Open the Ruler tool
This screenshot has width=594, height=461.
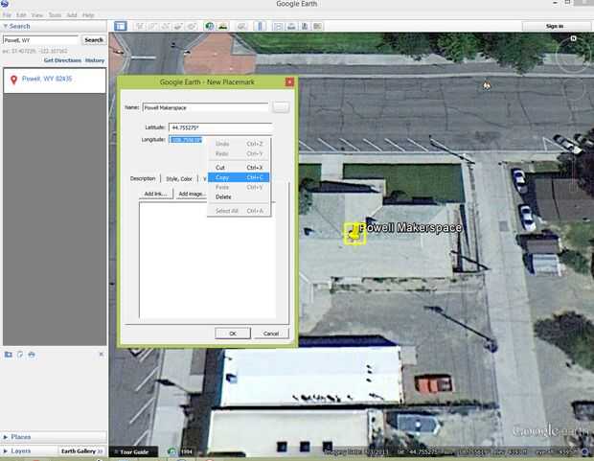260,26
